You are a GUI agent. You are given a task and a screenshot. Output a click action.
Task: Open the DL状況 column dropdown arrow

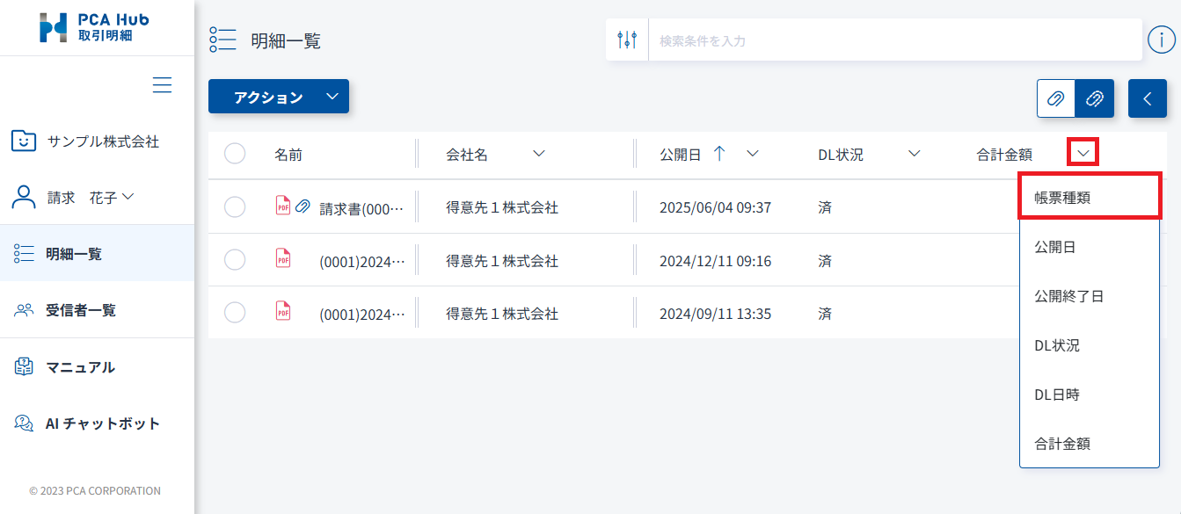[914, 154]
